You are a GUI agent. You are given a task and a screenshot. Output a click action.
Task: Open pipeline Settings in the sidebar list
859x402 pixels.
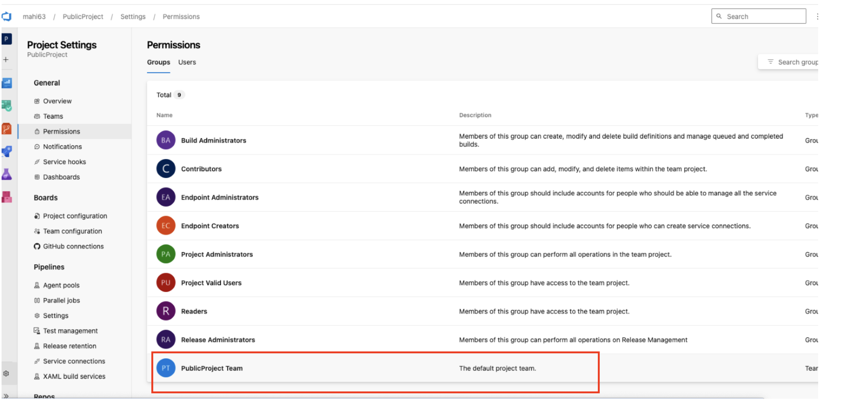click(x=55, y=316)
